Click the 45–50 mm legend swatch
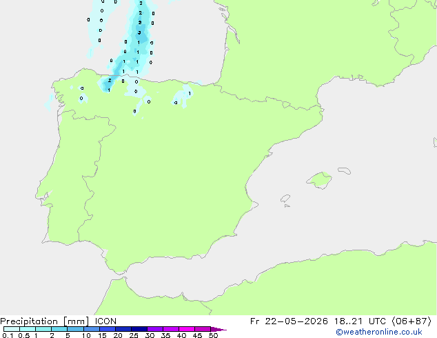 coord(203,329)
